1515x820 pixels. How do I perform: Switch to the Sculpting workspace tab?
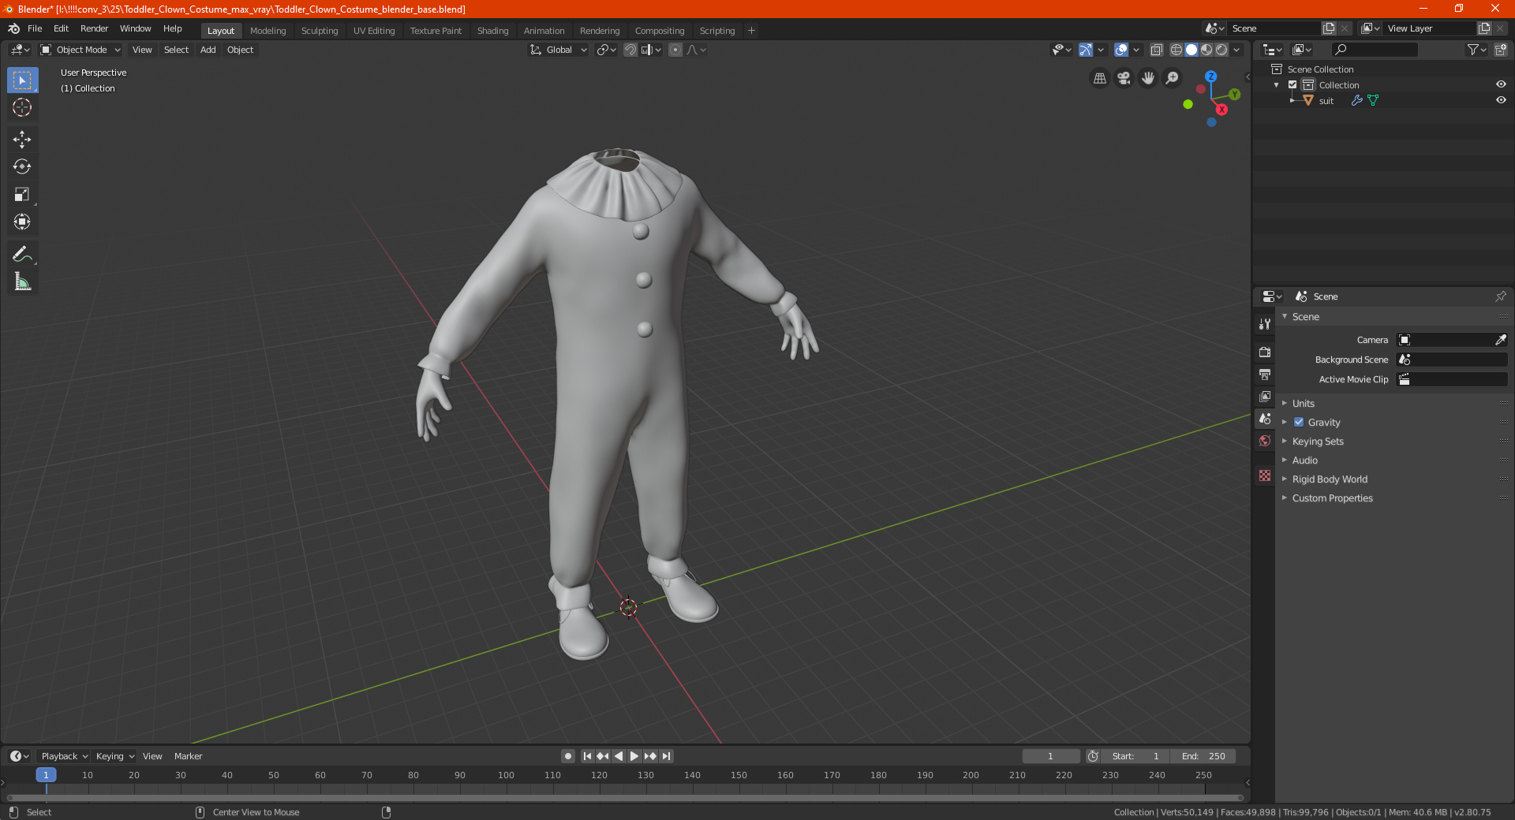320,31
